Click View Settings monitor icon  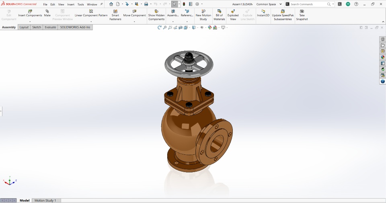223,28
